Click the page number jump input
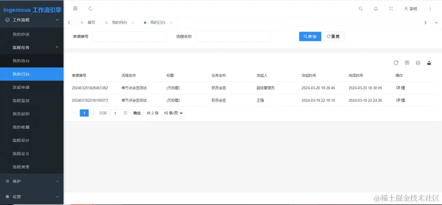The image size is (442, 205). [x=115, y=113]
